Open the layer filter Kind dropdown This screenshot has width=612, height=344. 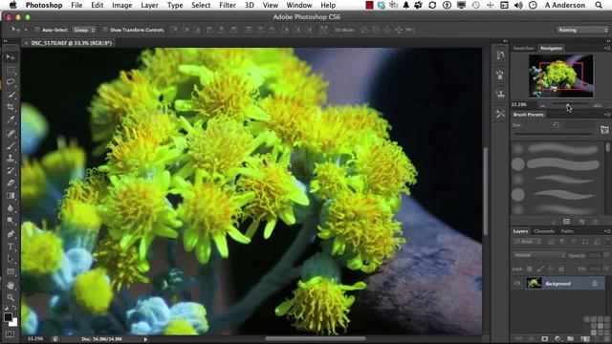(527, 242)
